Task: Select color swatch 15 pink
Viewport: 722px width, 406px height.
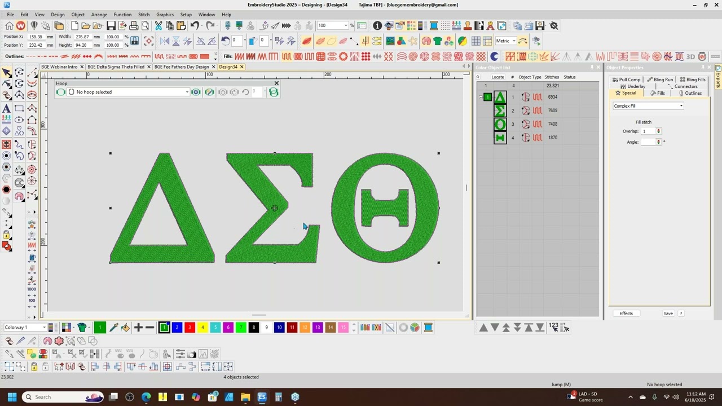Action: click(x=344, y=328)
